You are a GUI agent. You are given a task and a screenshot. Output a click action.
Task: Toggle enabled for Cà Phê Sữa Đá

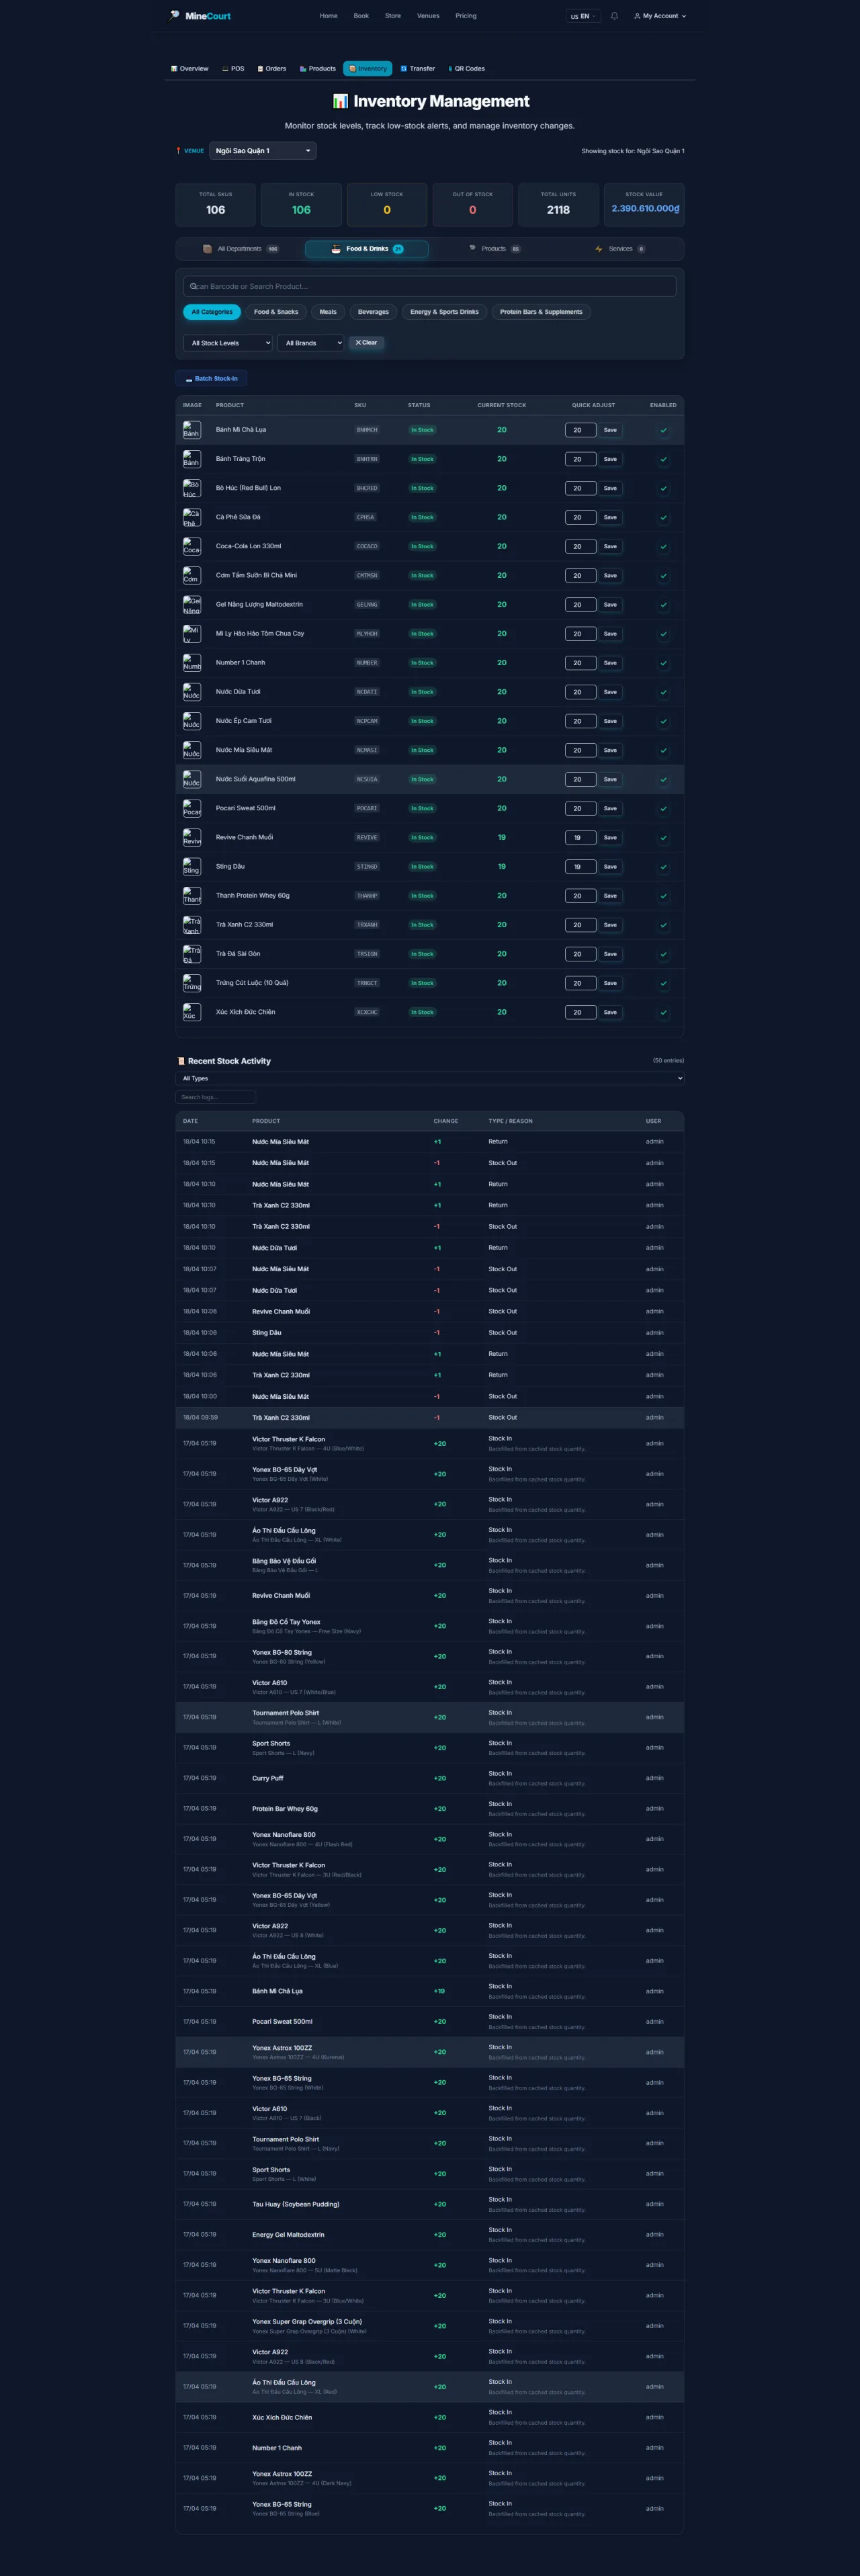click(663, 517)
